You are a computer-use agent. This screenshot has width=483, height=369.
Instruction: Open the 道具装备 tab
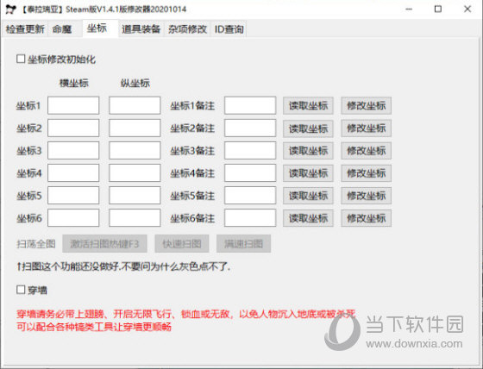tap(141, 29)
